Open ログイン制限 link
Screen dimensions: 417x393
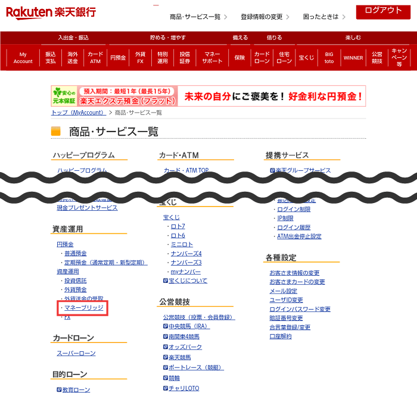(294, 210)
